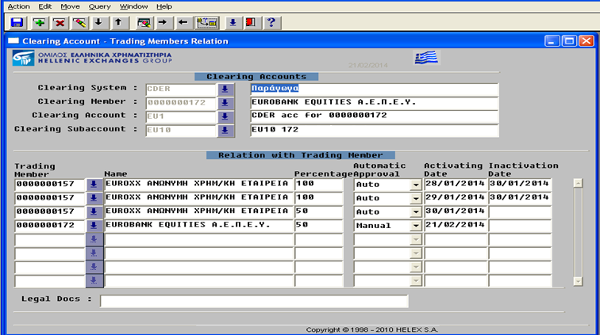The image size is (600, 335).
Task: Click the Clearing System CDER field
Action: click(x=181, y=89)
